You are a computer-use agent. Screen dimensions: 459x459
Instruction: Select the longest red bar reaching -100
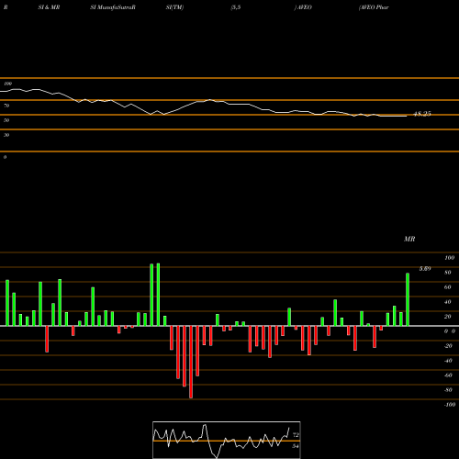point(191,362)
